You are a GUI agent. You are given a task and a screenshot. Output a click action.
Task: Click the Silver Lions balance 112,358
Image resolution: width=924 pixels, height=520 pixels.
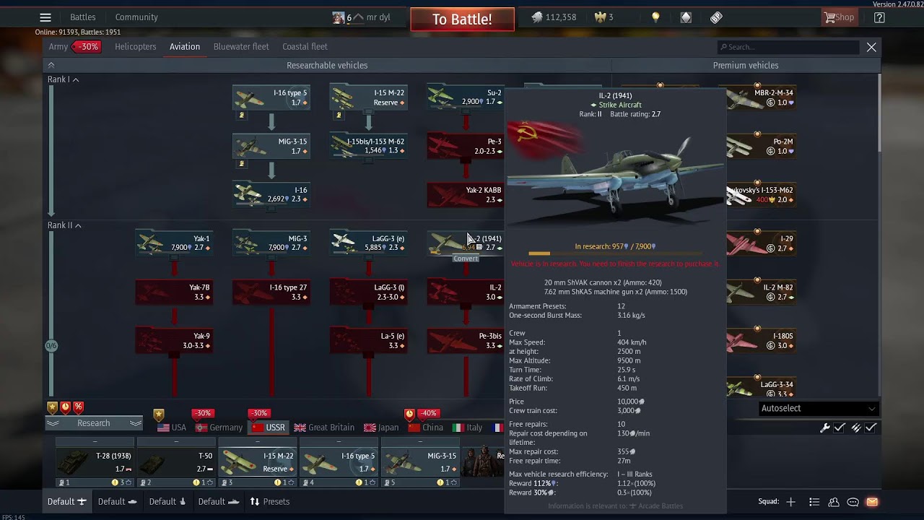(554, 17)
